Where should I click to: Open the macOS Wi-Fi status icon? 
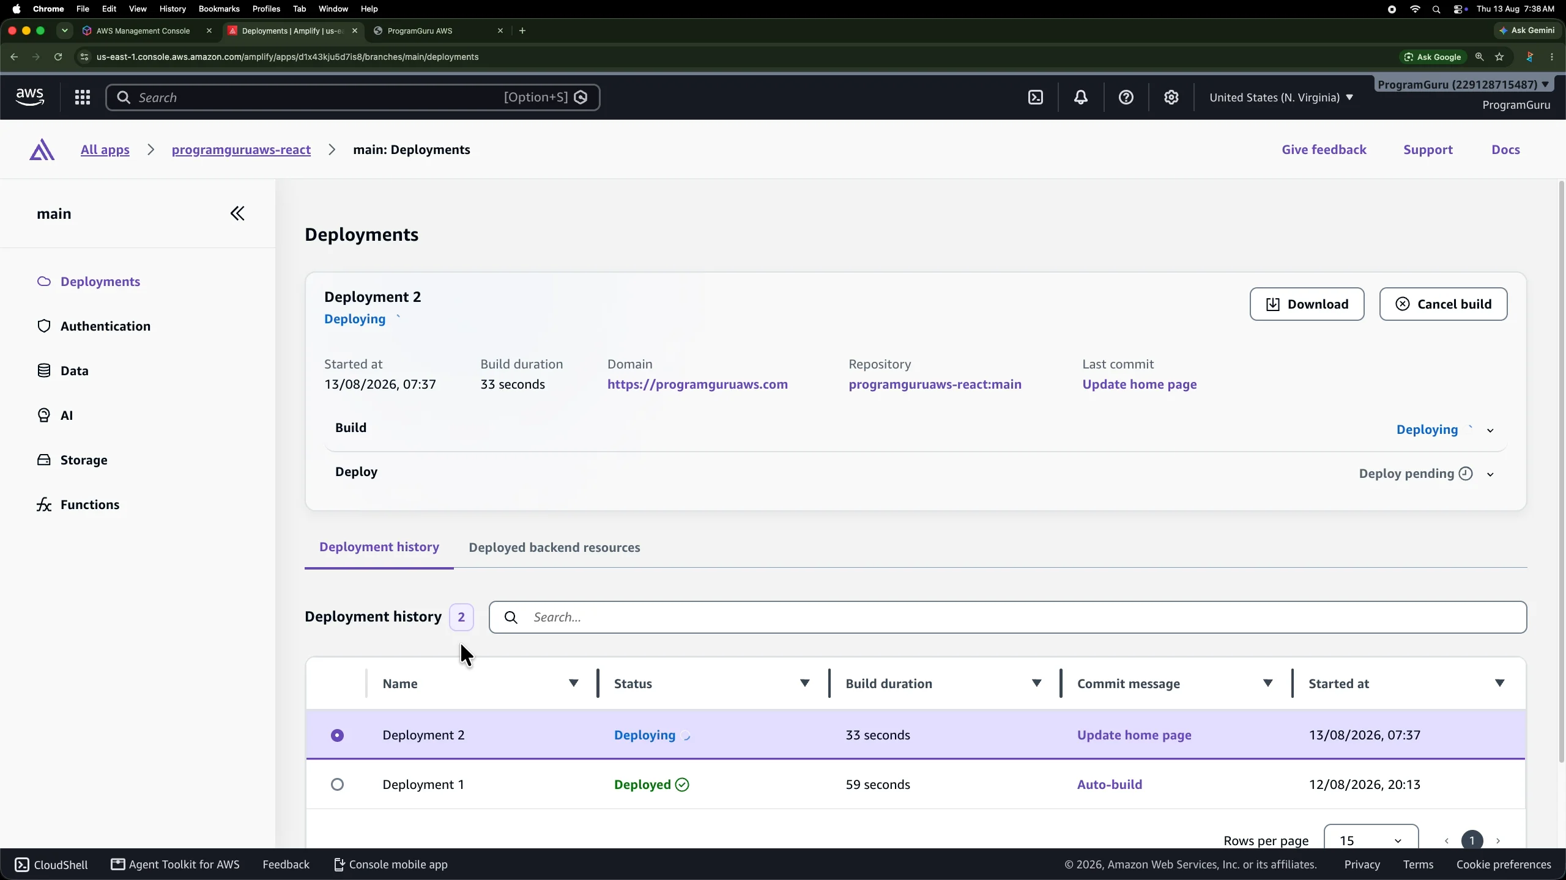1415,9
